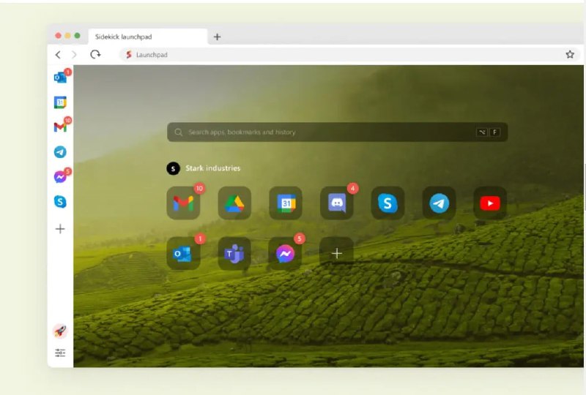
Task: Open a new browser tab
Action: [217, 37]
